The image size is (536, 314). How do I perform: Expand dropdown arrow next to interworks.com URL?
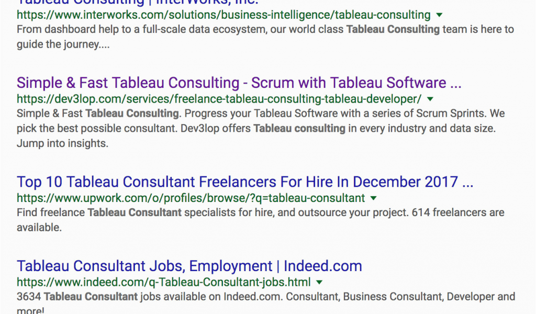pos(440,15)
